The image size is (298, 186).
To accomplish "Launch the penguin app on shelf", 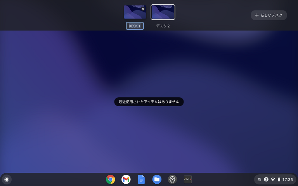I will (x=172, y=179).
